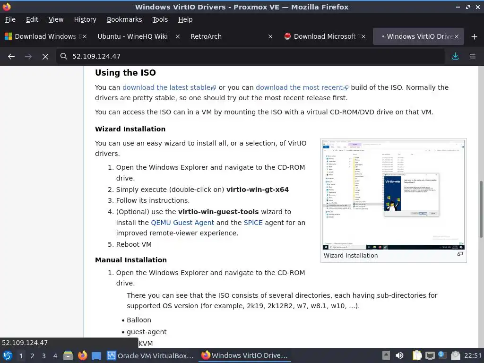This screenshot has width=484, height=363.
Task: Go back using the back arrow
Action: coord(11,56)
